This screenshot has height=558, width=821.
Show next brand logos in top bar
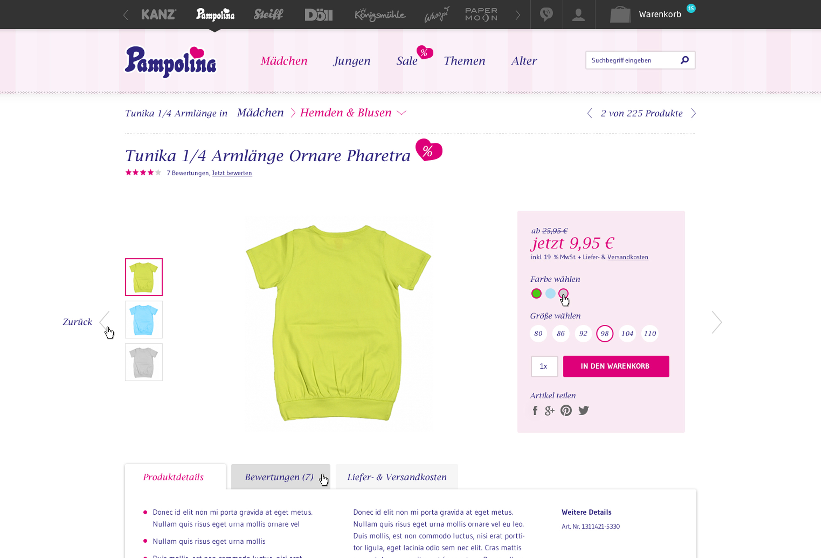point(518,15)
